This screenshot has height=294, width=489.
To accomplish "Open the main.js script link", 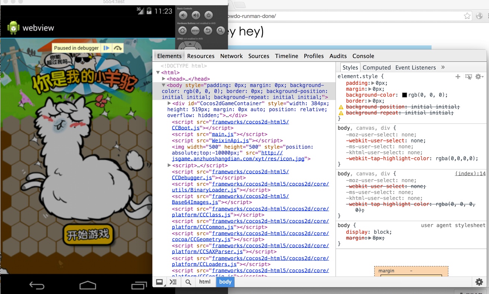I will point(222,134).
